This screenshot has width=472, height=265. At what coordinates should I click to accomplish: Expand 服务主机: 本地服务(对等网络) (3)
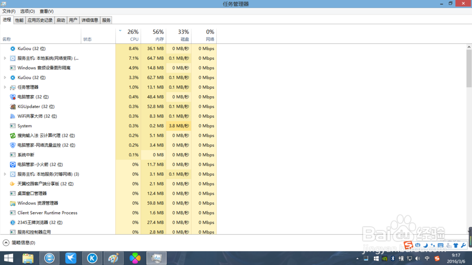(5, 174)
